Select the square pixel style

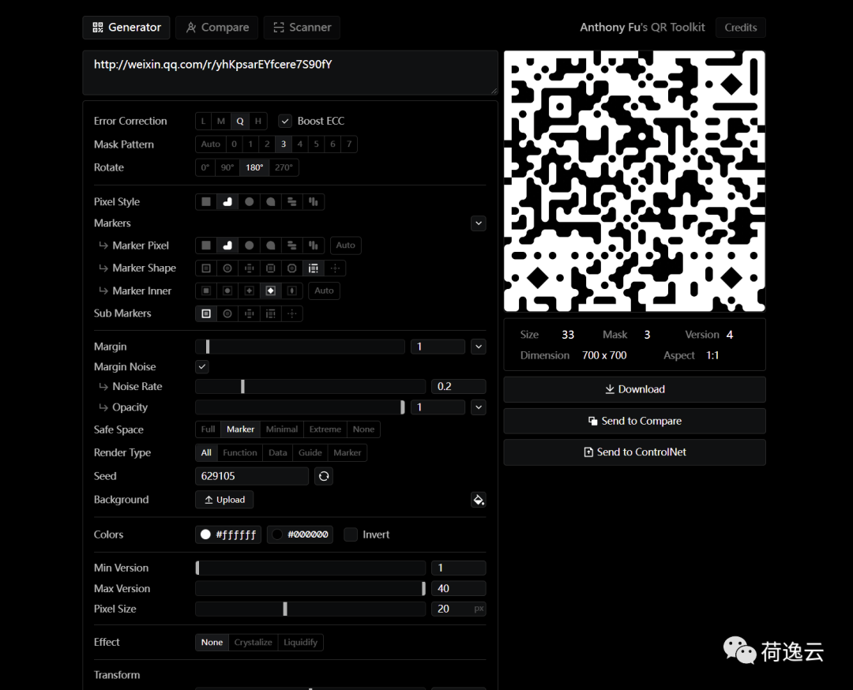(x=205, y=201)
